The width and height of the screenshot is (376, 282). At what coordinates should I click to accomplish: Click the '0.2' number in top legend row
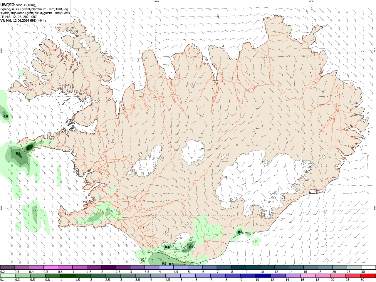click(3, 272)
